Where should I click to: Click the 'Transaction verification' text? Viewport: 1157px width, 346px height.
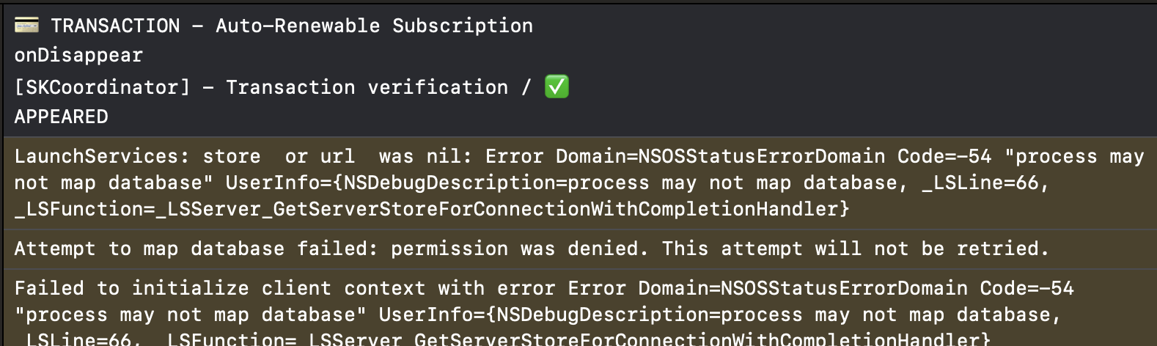(367, 88)
